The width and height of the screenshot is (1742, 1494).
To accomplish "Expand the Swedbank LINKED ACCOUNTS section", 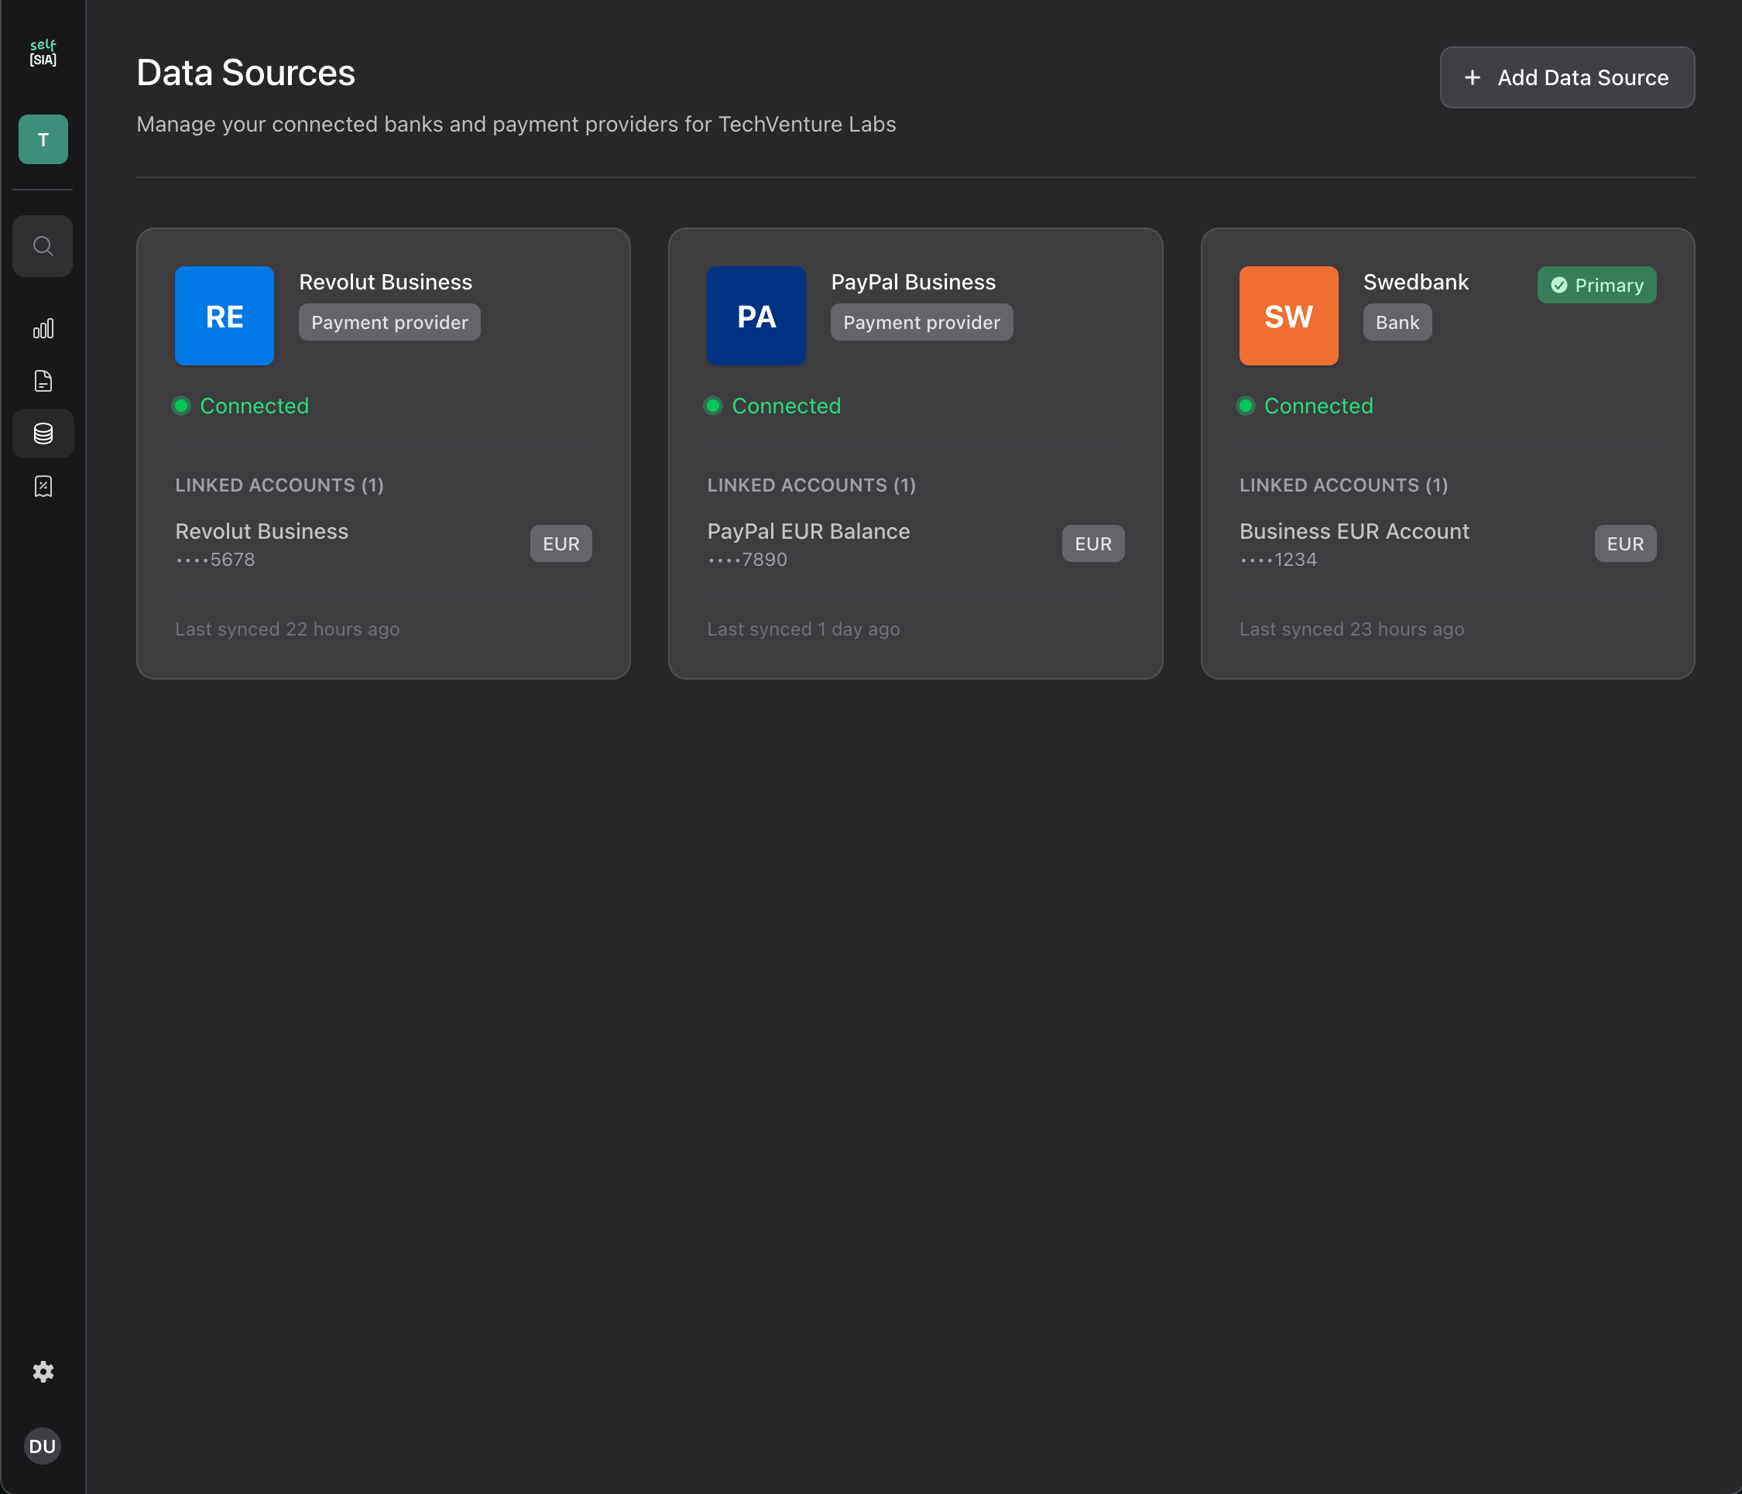I will (1343, 485).
